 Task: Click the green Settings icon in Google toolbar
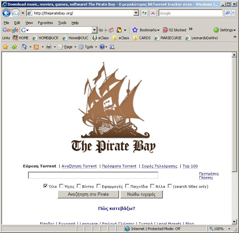[x=216, y=30]
